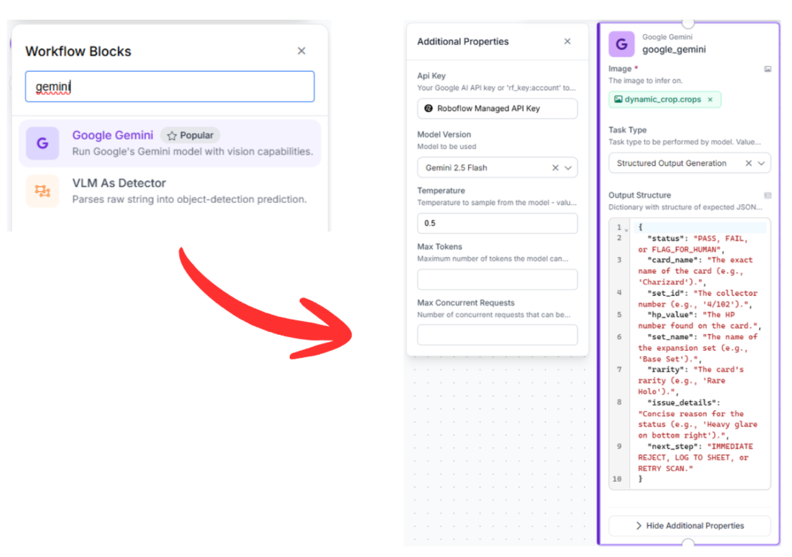Open the Task Type dropdown arrow
Screen dimensions: 792x557
pos(761,163)
